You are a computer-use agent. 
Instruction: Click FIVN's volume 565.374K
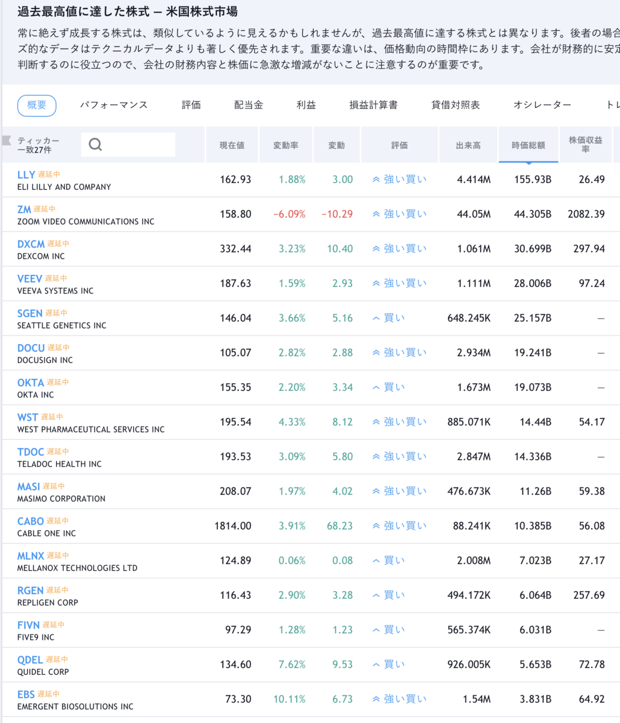point(470,630)
